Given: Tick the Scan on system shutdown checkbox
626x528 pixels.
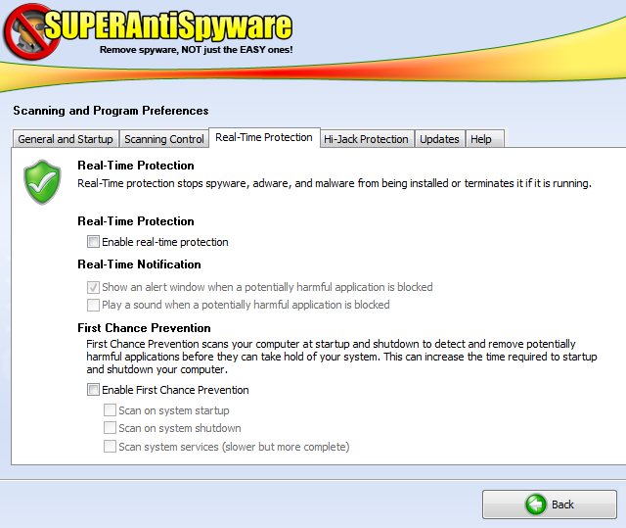Looking at the screenshot, I should (x=110, y=429).
